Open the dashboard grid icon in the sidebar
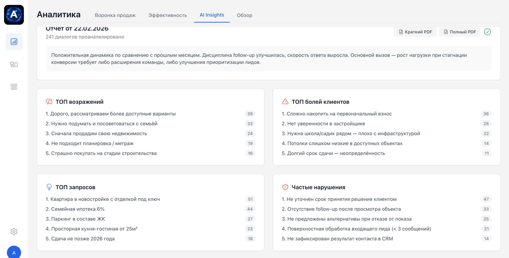 (14, 64)
